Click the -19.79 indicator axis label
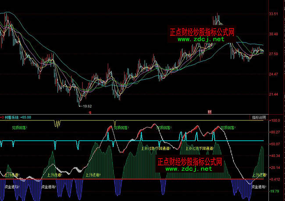285x201 pixels. pos(275,191)
